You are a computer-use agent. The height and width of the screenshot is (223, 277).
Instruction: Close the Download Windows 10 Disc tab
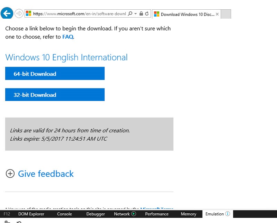[x=217, y=14]
